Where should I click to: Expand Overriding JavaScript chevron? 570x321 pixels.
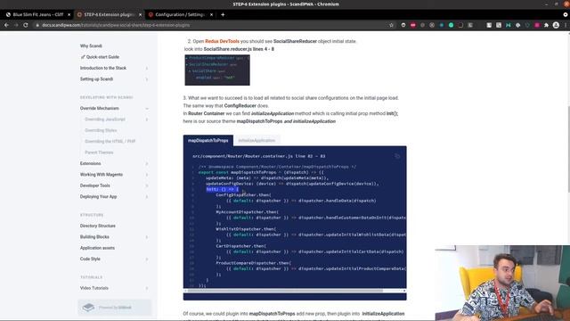click(x=147, y=119)
